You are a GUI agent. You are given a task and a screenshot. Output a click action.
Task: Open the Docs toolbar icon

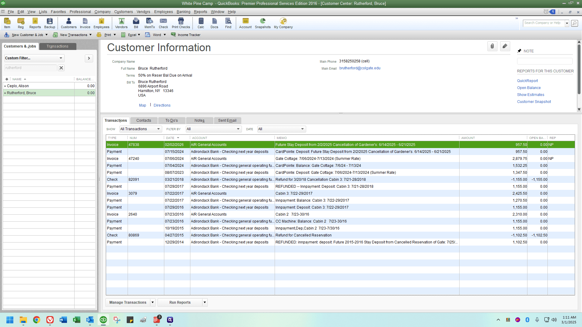[215, 23]
